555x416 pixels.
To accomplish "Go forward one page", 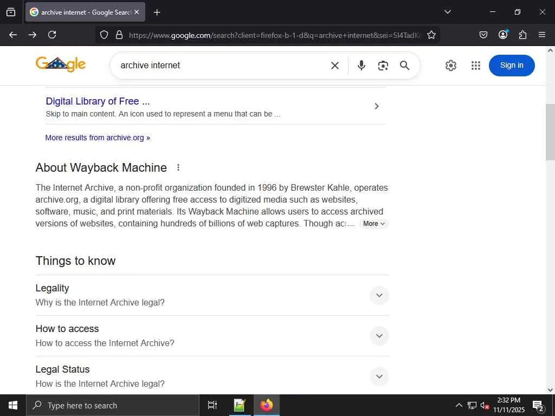I will [x=32, y=35].
